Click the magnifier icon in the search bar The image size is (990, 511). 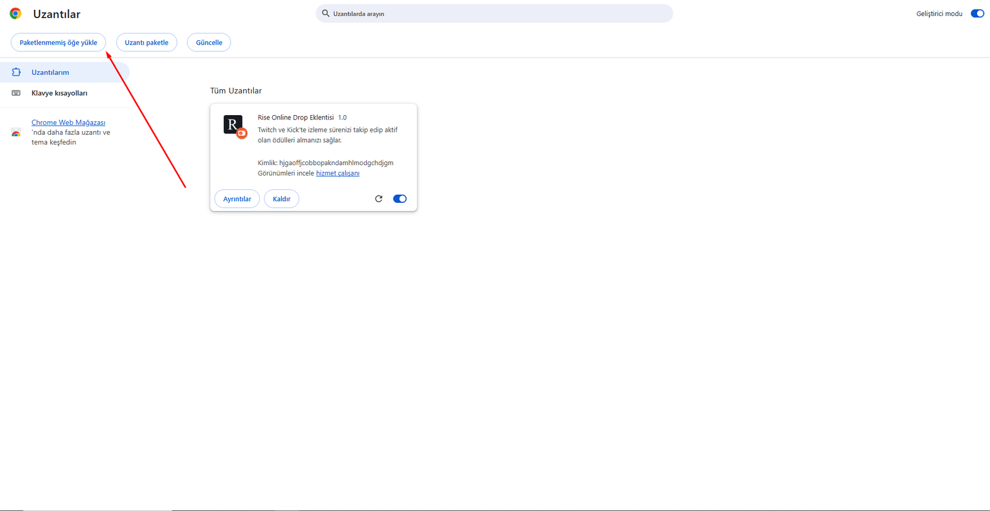tap(325, 13)
